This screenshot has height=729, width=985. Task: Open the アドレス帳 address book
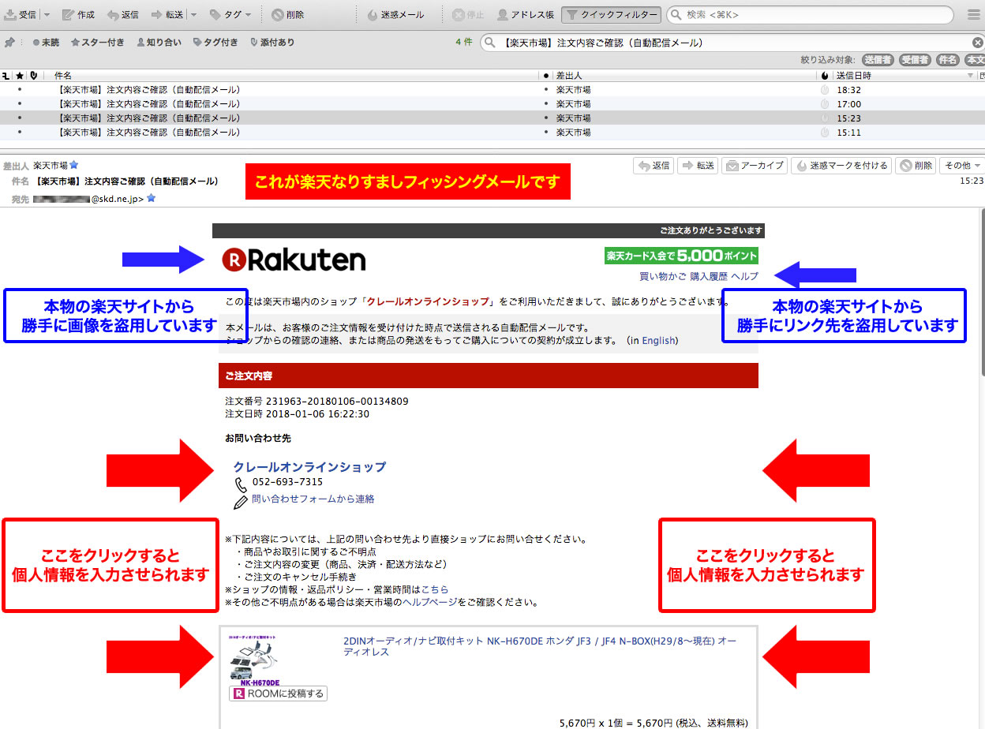[x=526, y=15]
